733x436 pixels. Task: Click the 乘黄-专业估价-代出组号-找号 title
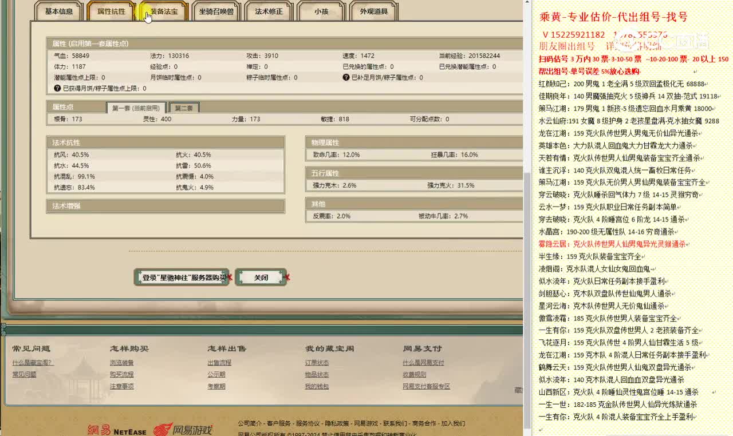pos(614,17)
